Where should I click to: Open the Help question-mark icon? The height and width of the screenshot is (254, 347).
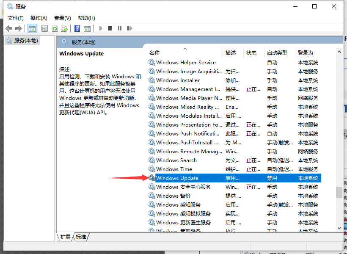(x=77, y=28)
